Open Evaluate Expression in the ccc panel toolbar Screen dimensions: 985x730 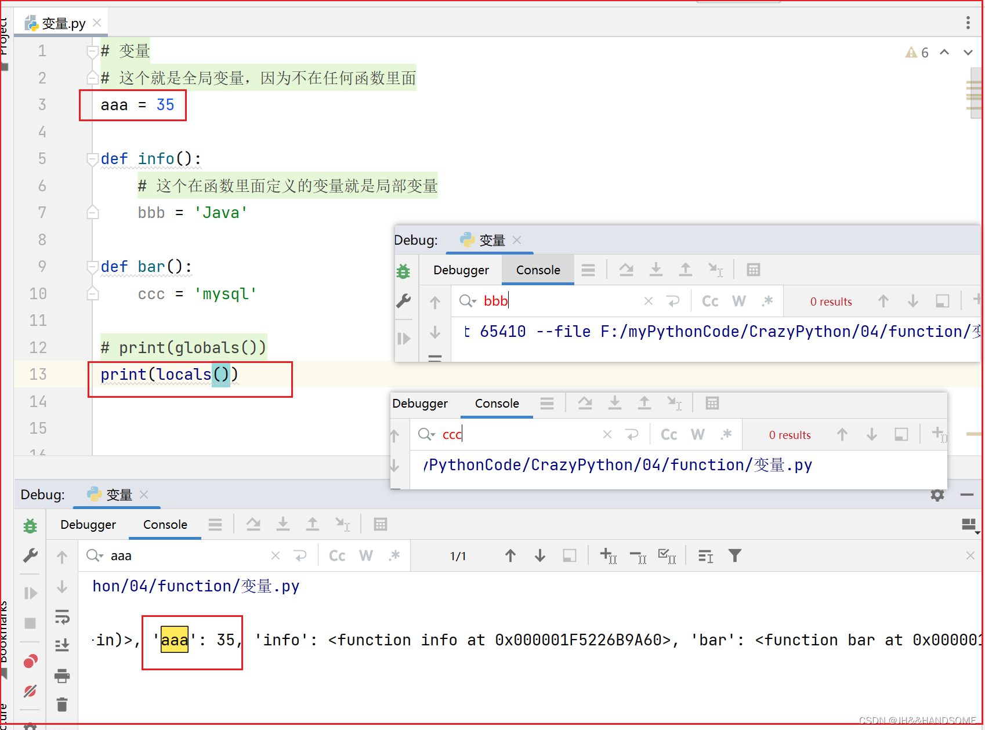pyautogui.click(x=712, y=403)
